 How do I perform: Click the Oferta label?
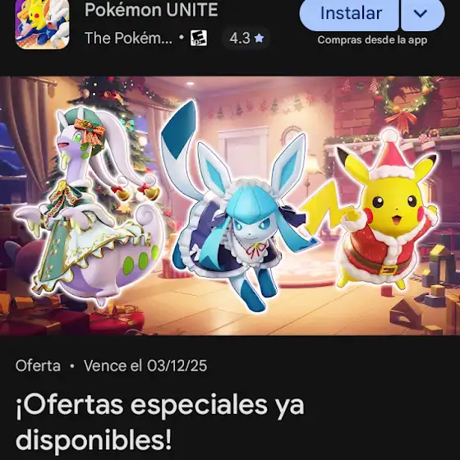point(38,366)
